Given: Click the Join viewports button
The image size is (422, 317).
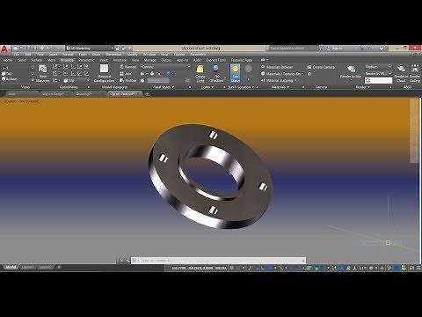Looking at the screenshot, I should [x=126, y=74].
